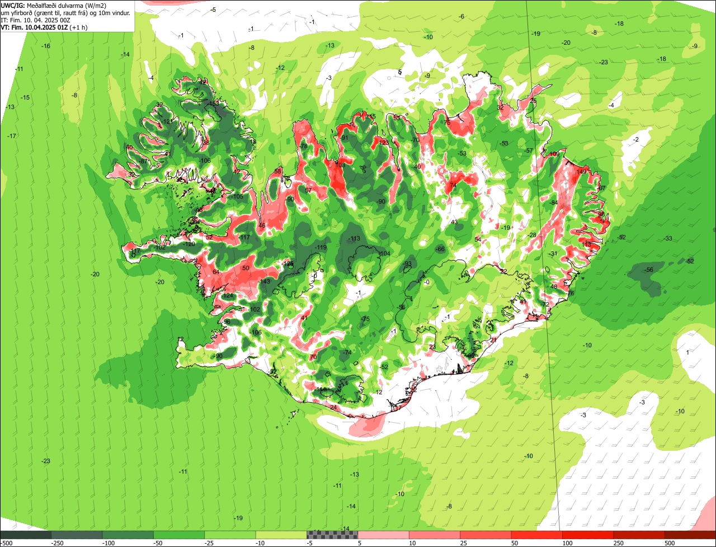Click the '-120' map value
The height and width of the screenshot is (547, 716).
[x=190, y=244]
